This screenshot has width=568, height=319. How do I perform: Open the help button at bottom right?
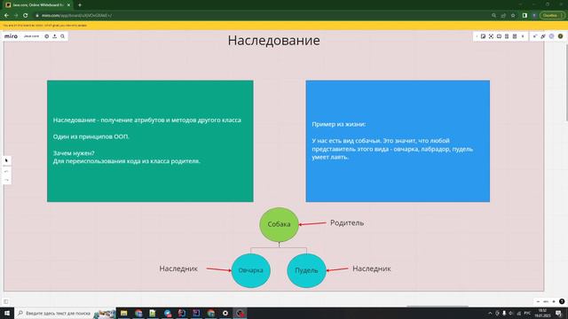(562, 301)
